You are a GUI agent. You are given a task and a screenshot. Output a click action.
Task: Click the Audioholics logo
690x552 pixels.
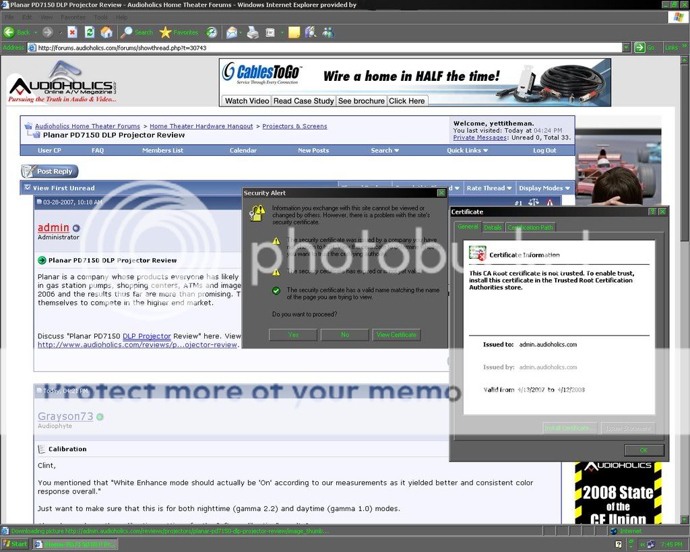62,82
